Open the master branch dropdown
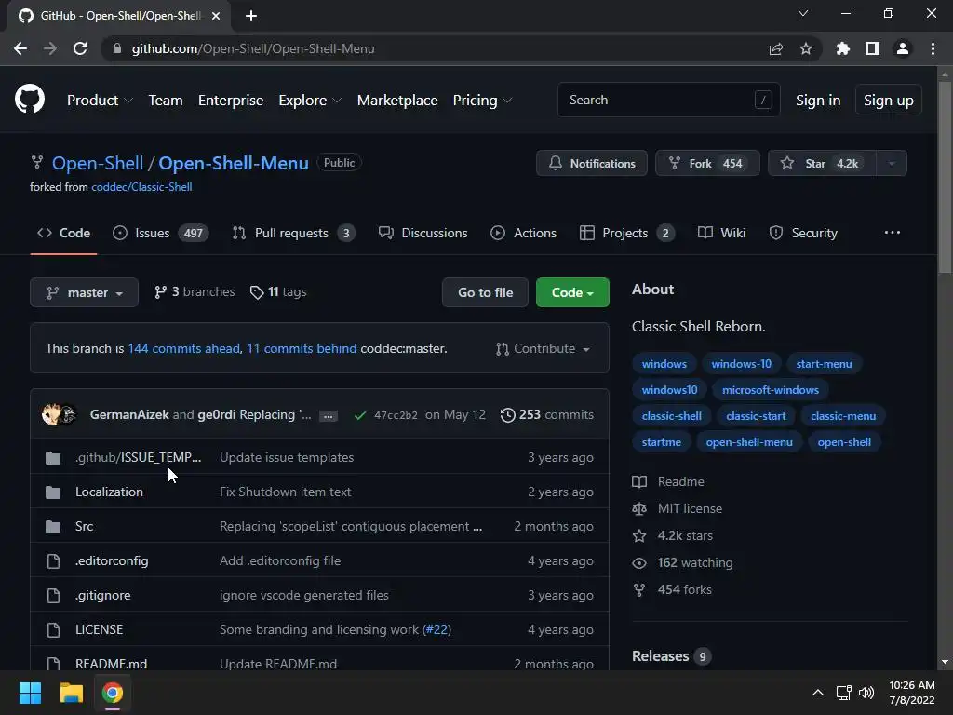 tap(84, 292)
